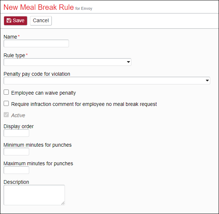Viewport: 219px width, 214px height.
Task: Click into the Display order field
Action: click(16, 133)
